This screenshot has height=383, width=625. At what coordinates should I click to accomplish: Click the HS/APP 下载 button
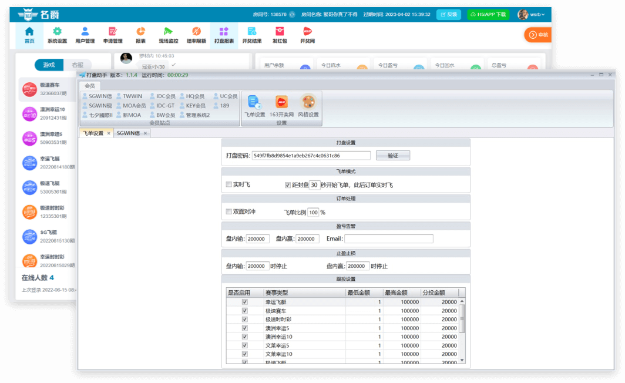click(x=488, y=15)
